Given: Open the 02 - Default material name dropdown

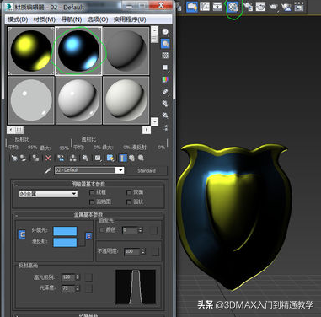Looking at the screenshot, I should [120, 170].
